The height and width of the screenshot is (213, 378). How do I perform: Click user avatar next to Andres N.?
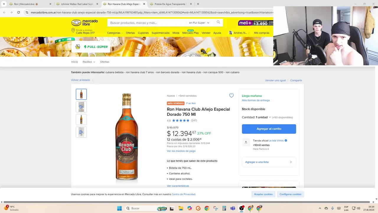click(x=231, y=33)
